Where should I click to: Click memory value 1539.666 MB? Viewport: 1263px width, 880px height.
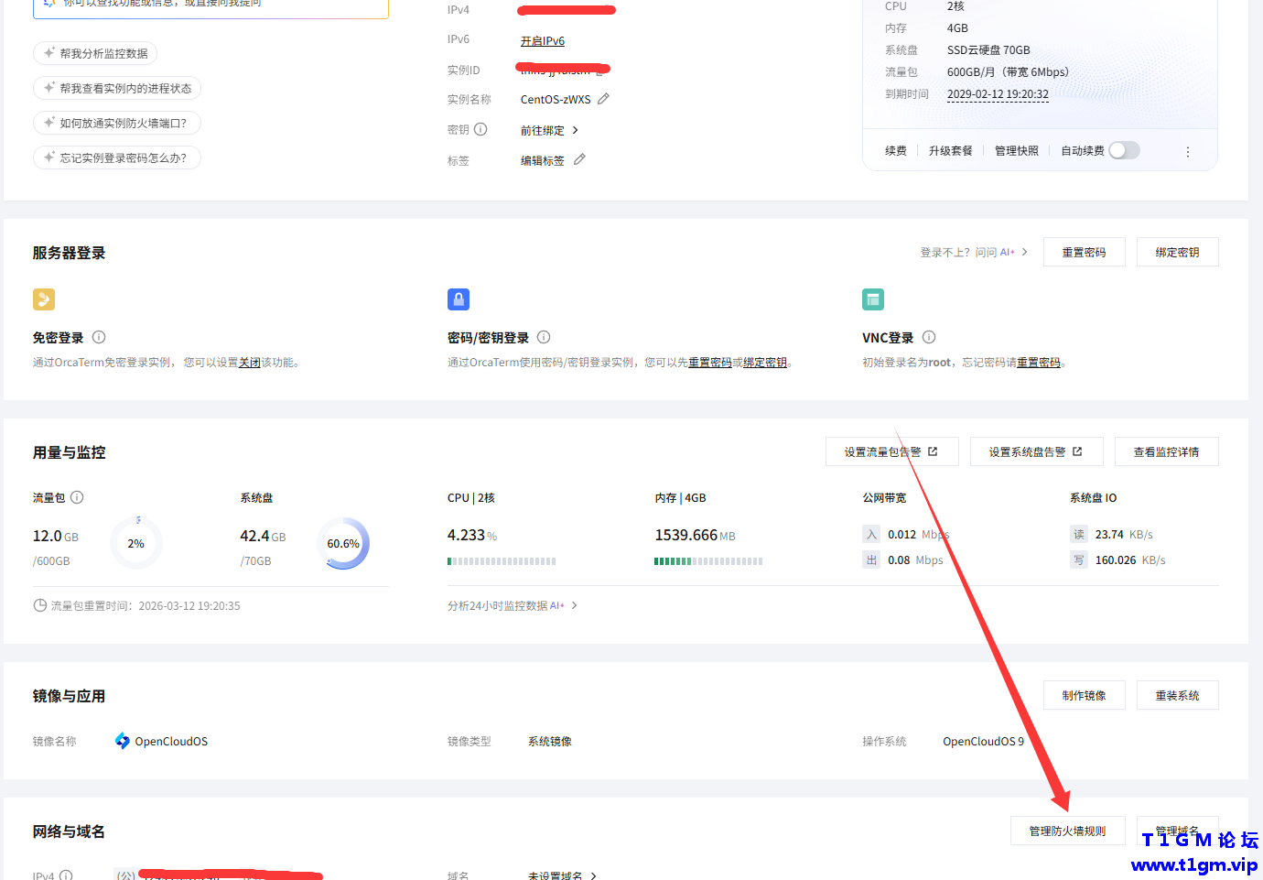(695, 535)
